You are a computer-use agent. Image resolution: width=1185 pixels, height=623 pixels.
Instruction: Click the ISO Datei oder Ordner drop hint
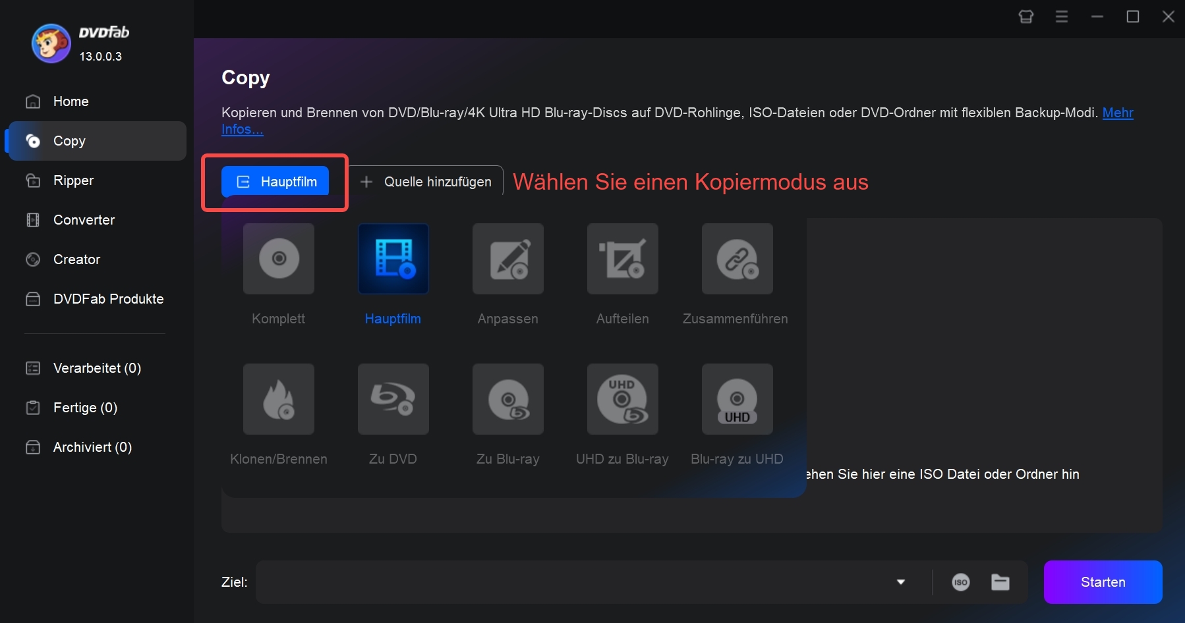(942, 474)
